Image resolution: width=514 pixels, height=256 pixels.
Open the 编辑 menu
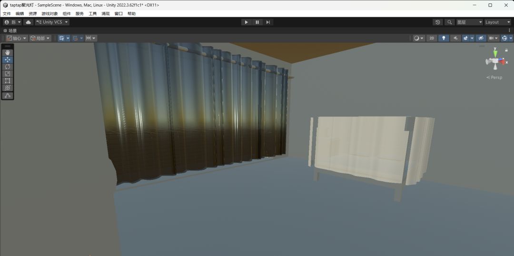(20, 14)
